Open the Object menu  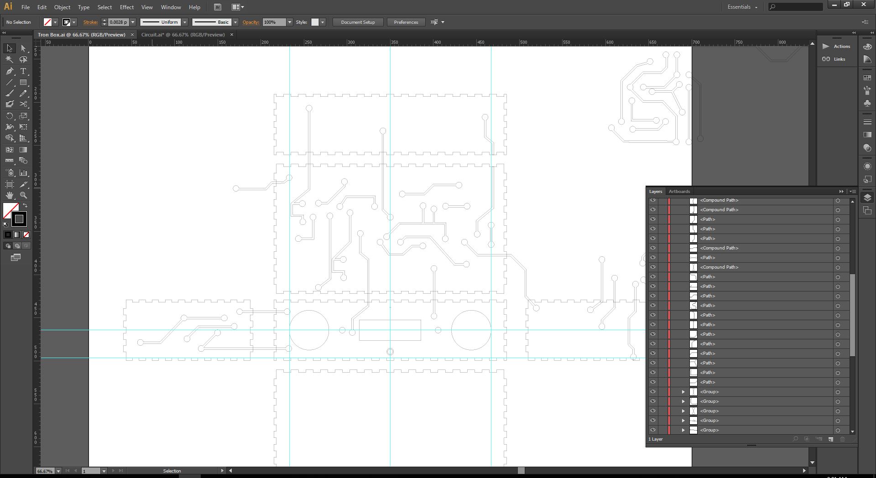[x=62, y=7]
